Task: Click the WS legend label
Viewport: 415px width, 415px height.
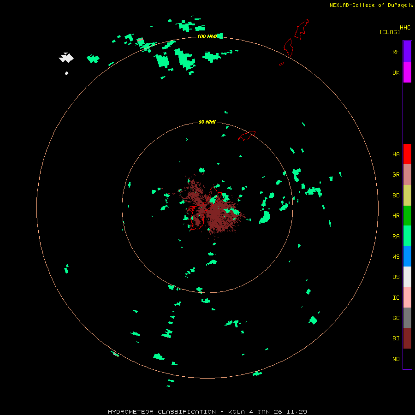Action: pyautogui.click(x=396, y=257)
